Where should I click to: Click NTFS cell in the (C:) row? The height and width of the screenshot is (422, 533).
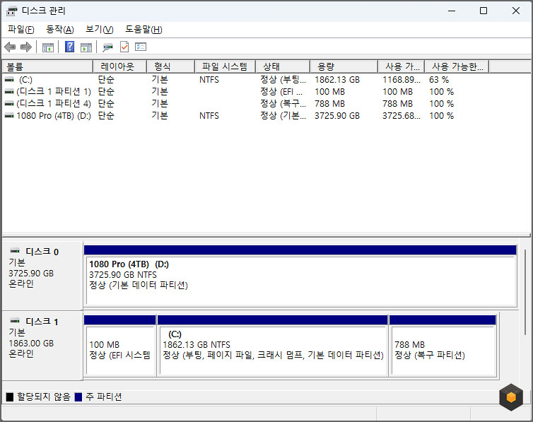tap(209, 80)
